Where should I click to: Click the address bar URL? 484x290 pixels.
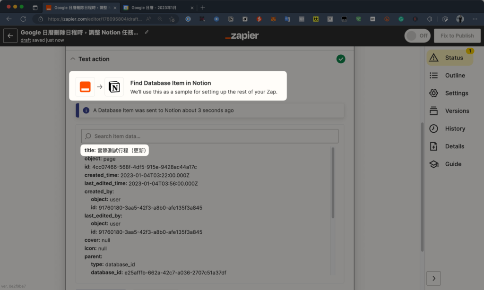coord(95,19)
